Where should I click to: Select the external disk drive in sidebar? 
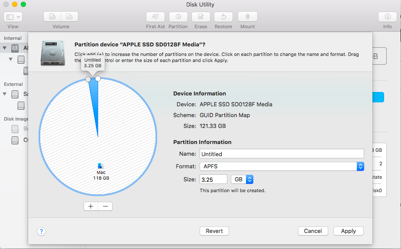pyautogui.click(x=15, y=94)
